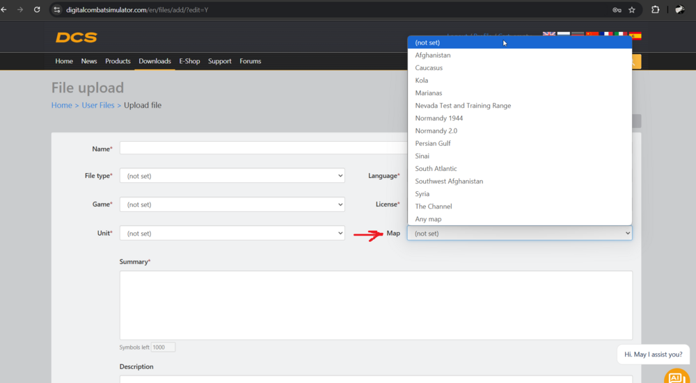Open the Downloads navigation tab
696x383 pixels.
(x=155, y=61)
